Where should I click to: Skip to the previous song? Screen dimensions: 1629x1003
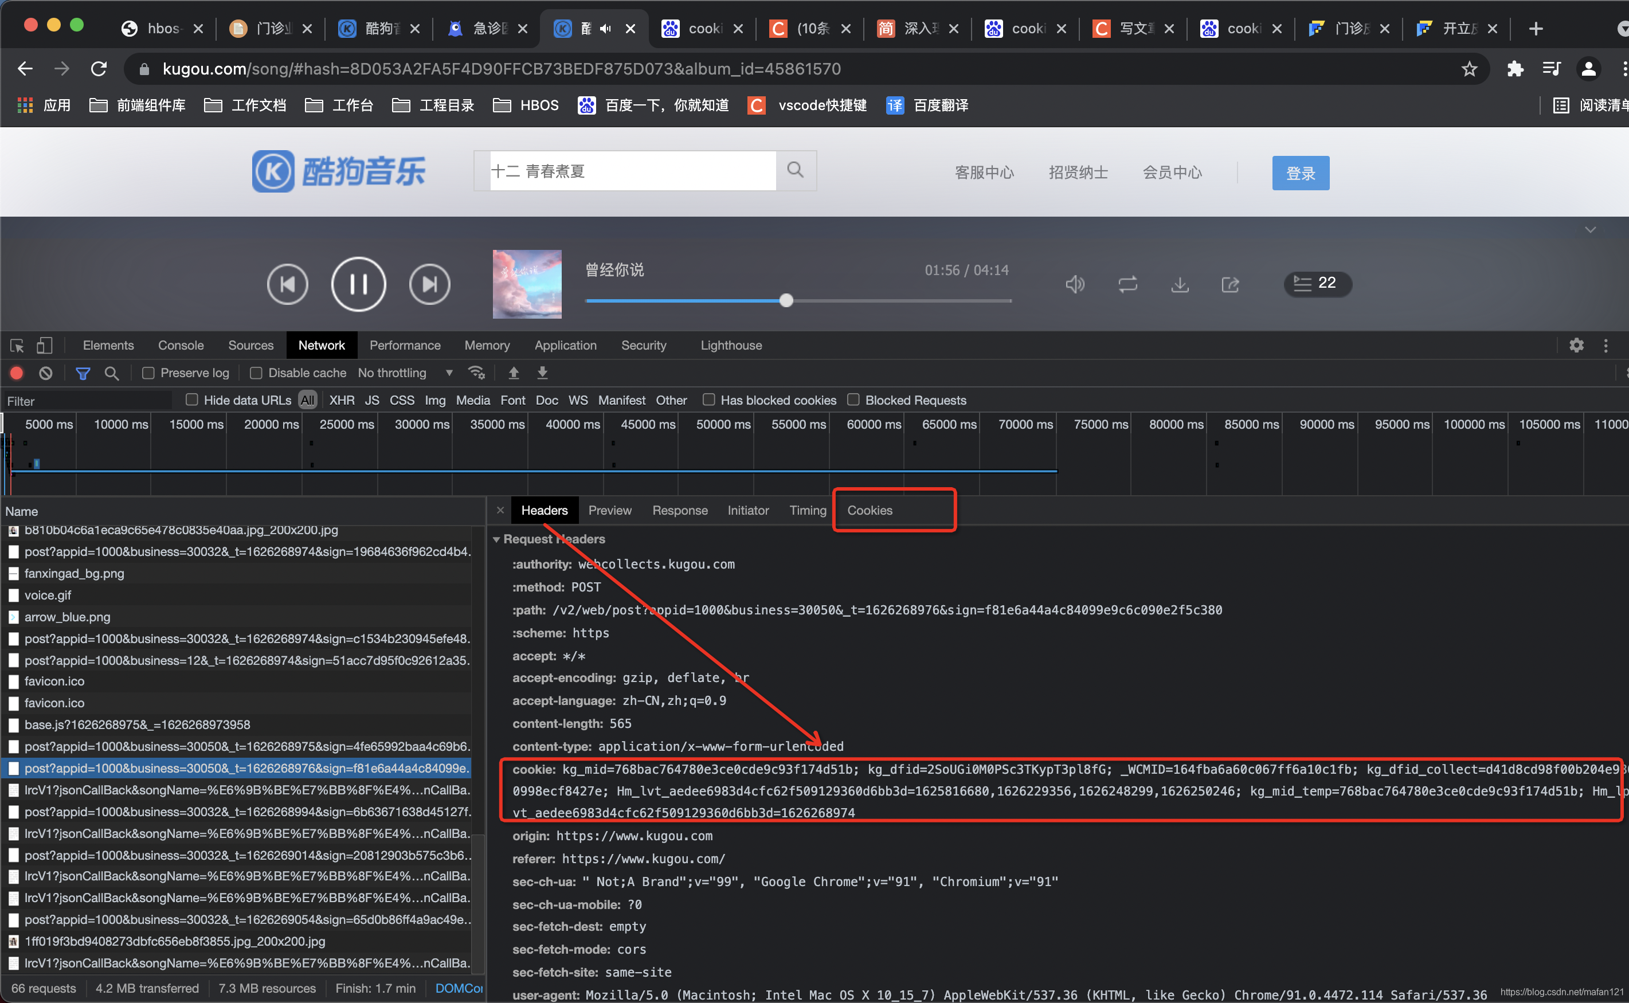point(287,284)
